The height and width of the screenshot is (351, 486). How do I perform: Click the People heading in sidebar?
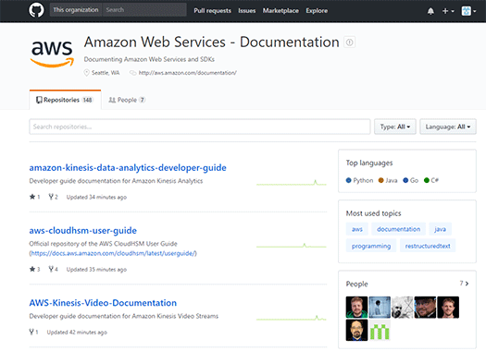coord(356,284)
